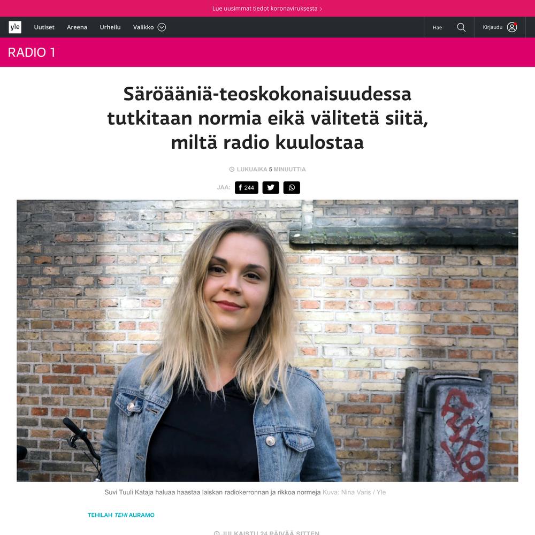Click the user profile icon

[512, 27]
